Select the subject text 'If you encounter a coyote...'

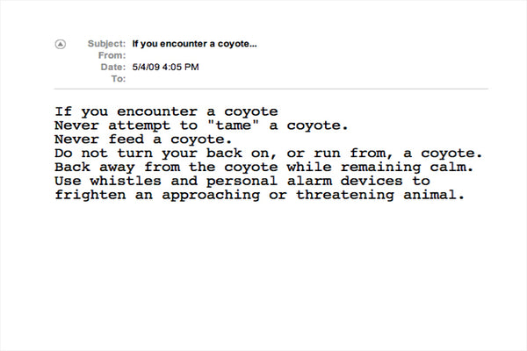pyautogui.click(x=194, y=44)
